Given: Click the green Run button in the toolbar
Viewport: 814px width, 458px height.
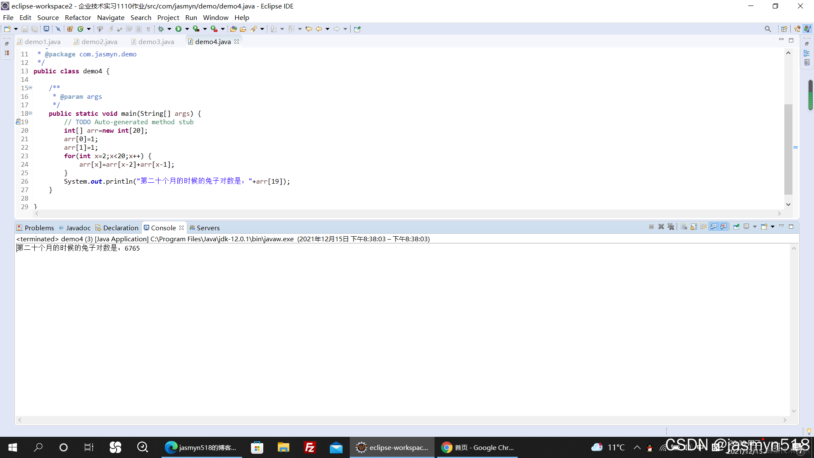Looking at the screenshot, I should coord(178,29).
